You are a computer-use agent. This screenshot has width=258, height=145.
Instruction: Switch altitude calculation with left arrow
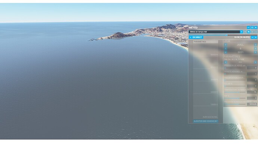pyautogui.click(x=226, y=62)
